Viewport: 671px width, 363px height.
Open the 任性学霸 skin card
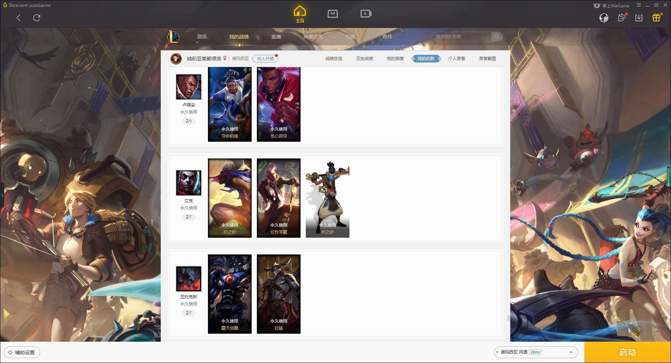tap(279, 198)
